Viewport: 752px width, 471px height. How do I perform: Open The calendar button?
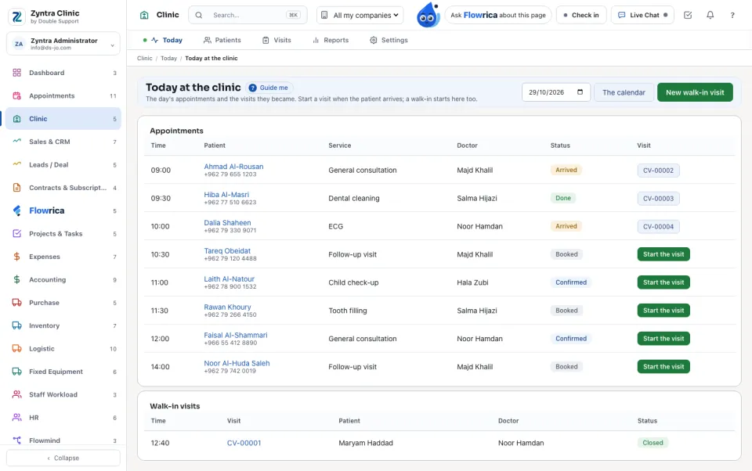624,92
